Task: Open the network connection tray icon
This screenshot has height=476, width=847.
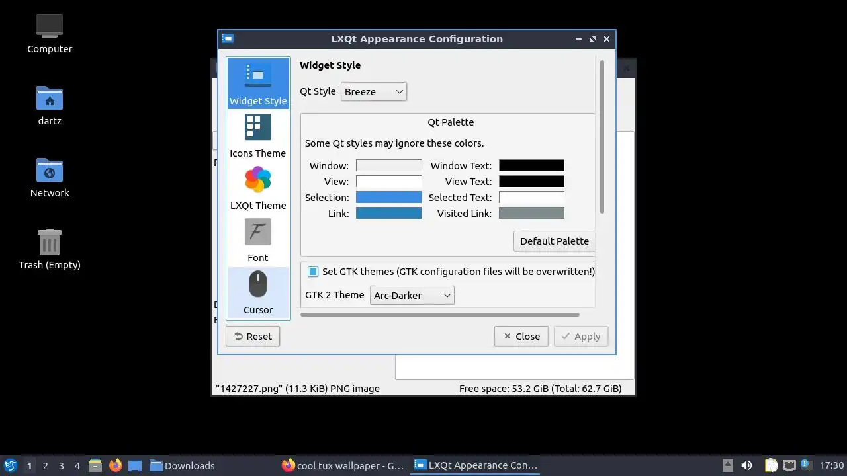Action: tap(789, 465)
